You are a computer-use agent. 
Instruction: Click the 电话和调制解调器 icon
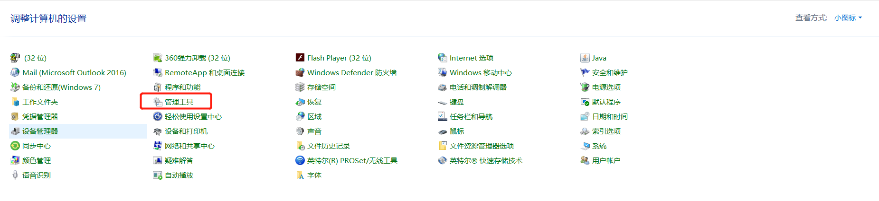[x=443, y=87]
